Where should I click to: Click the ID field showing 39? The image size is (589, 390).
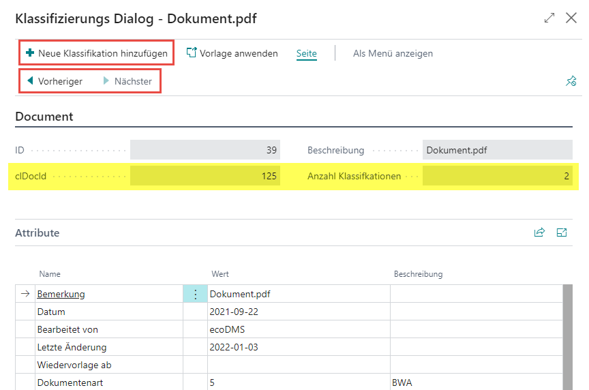pos(205,150)
